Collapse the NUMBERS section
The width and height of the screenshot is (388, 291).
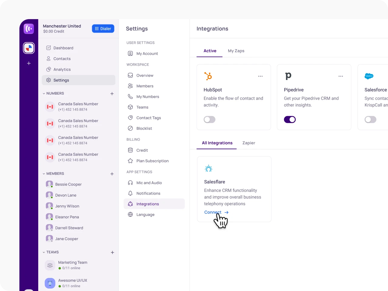[44, 93]
